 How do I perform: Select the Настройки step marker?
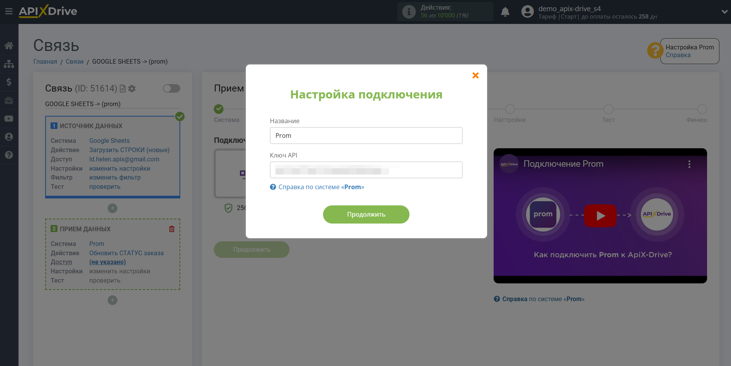coord(510,109)
